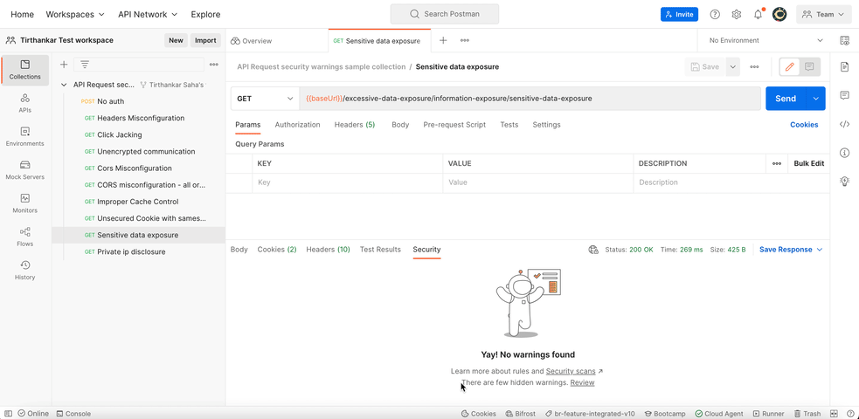Open tab bar more options ellipsis

(465, 40)
